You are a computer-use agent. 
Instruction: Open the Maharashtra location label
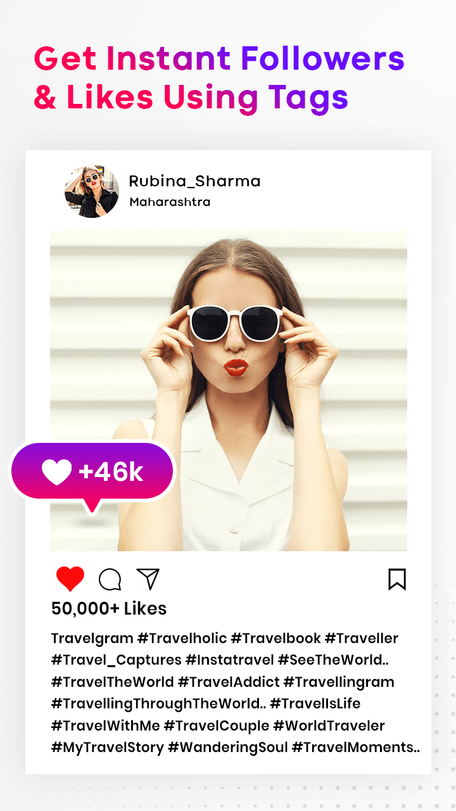[170, 202]
